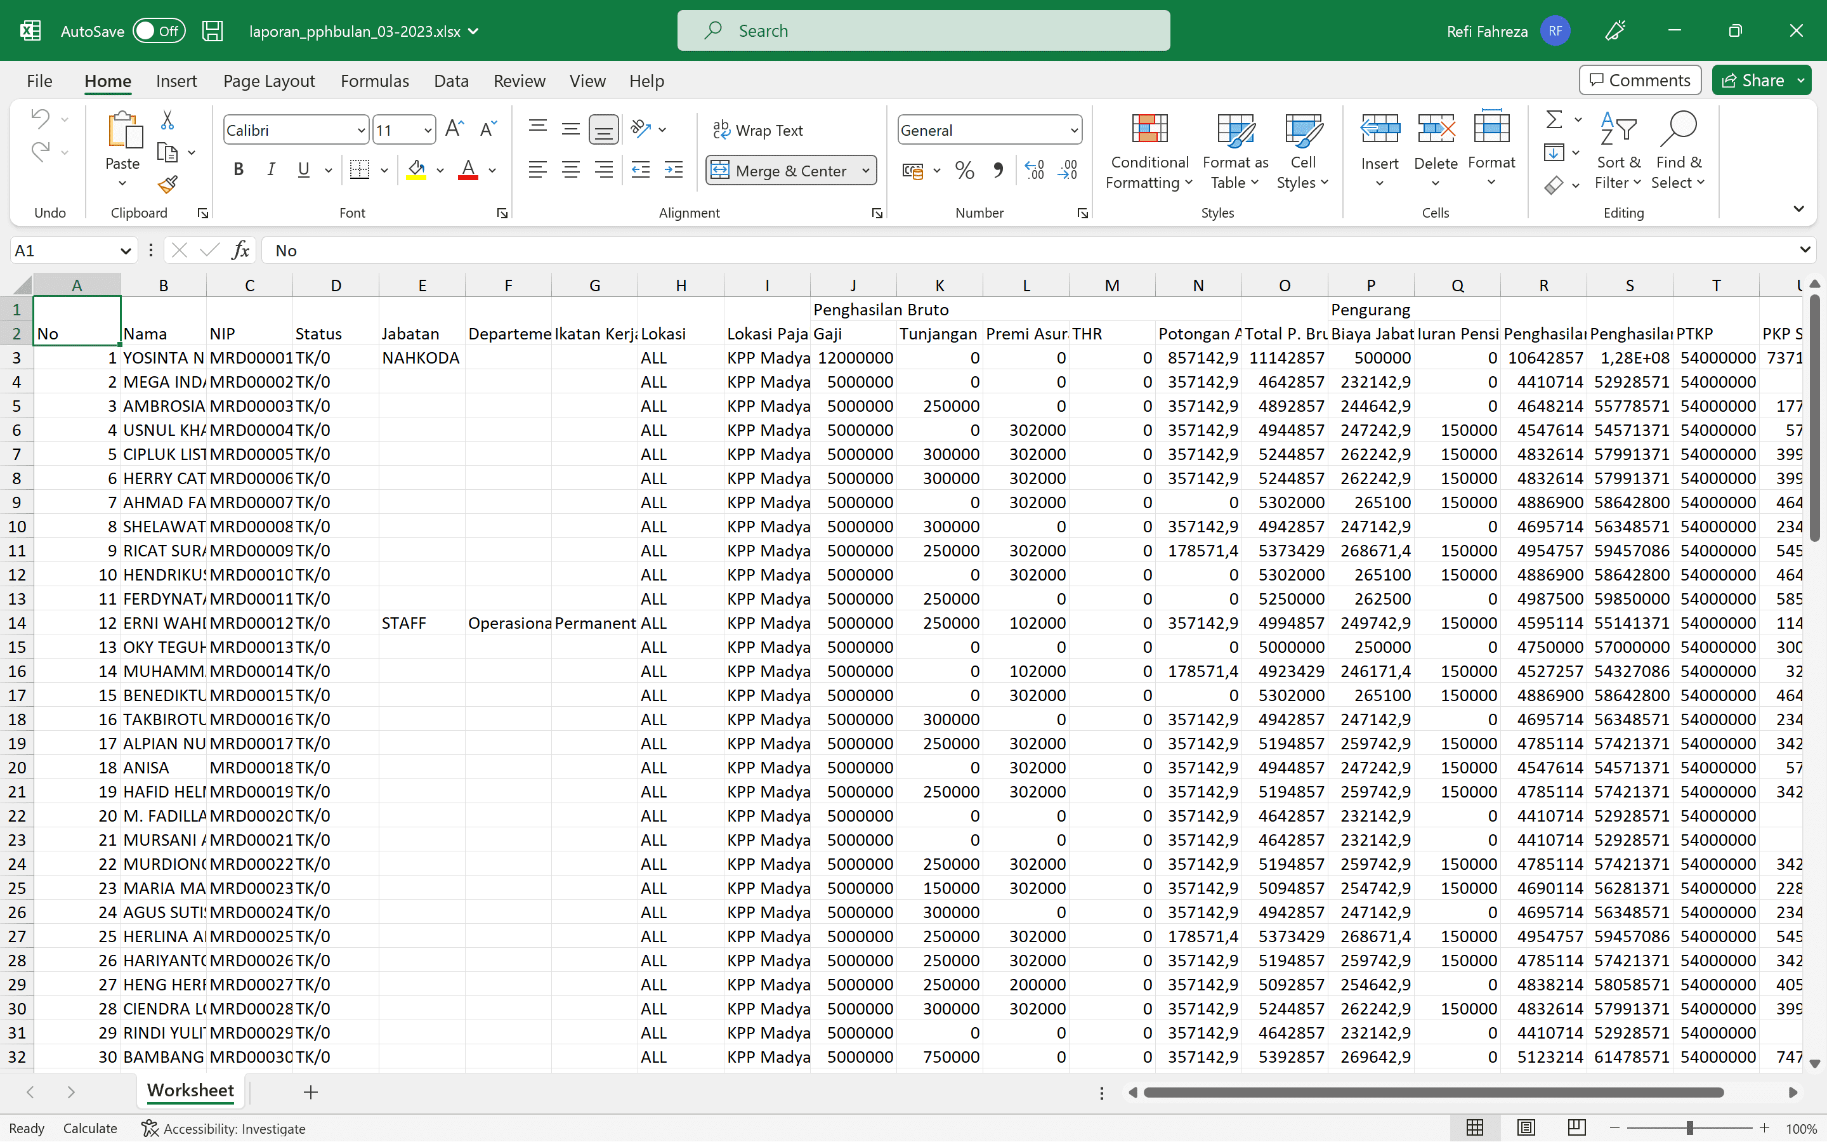Open the Merge & Center dropdown arrow
Image resolution: width=1827 pixels, height=1142 pixels.
(866, 171)
